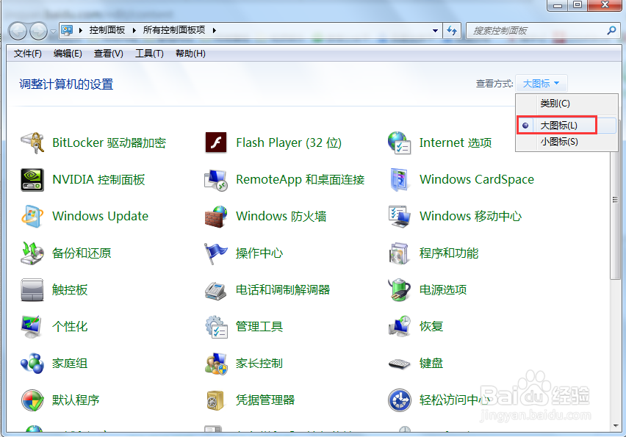Select the 大图标(L) view option
This screenshot has width=626, height=437.
click(558, 125)
